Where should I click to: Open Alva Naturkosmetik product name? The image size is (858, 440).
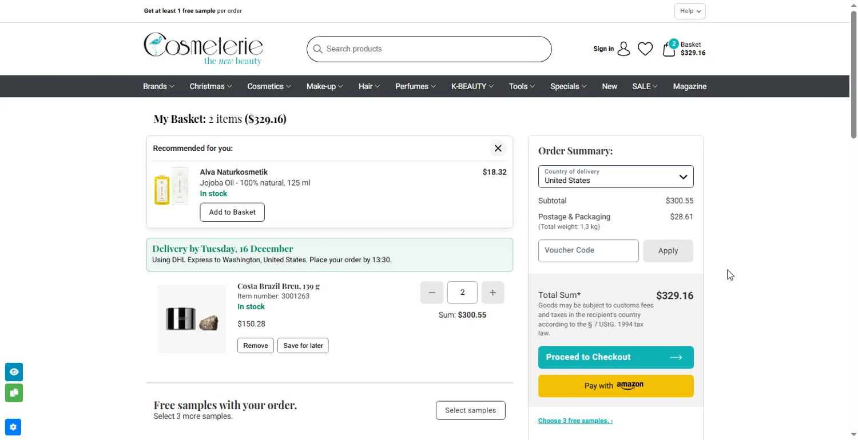tap(234, 172)
